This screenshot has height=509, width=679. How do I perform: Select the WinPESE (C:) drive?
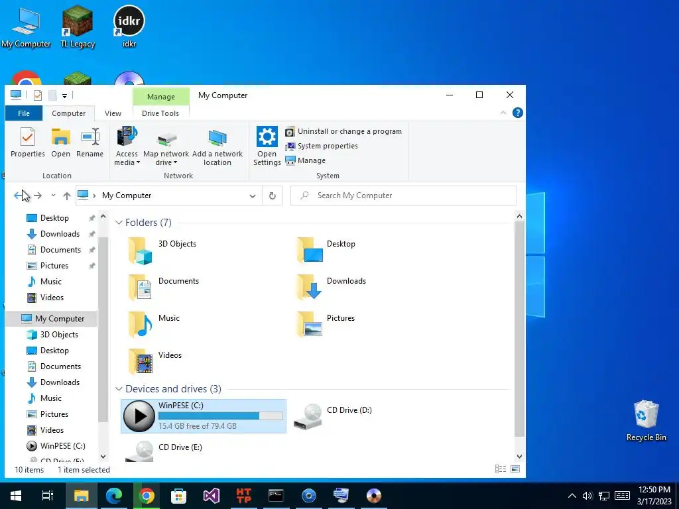coord(204,416)
